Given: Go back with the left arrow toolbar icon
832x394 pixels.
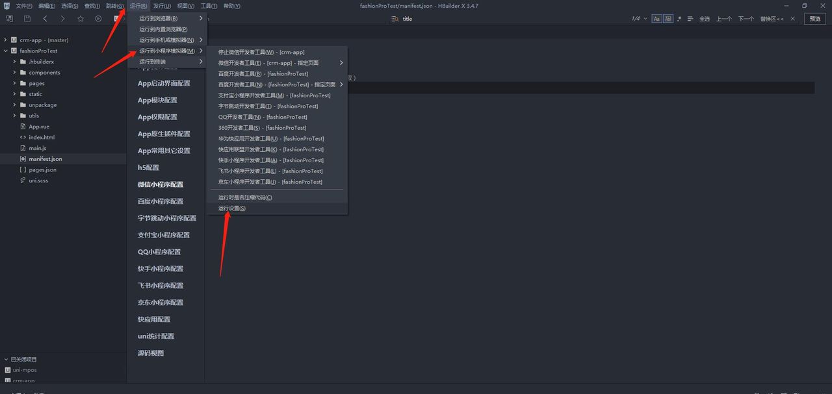Looking at the screenshot, I should point(45,19).
